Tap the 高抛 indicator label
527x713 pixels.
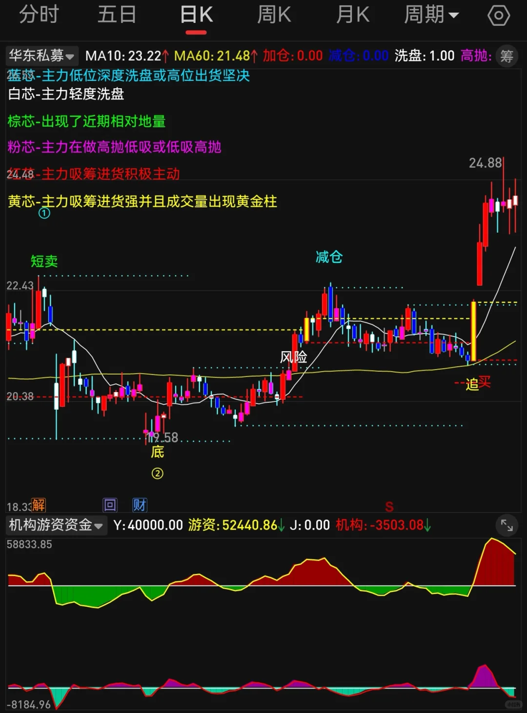coord(476,56)
